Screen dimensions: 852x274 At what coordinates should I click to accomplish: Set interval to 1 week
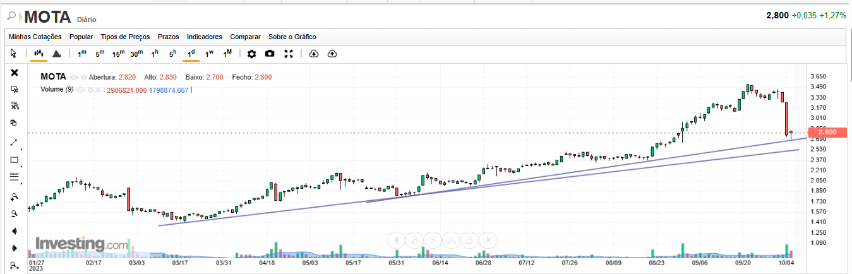[210, 54]
